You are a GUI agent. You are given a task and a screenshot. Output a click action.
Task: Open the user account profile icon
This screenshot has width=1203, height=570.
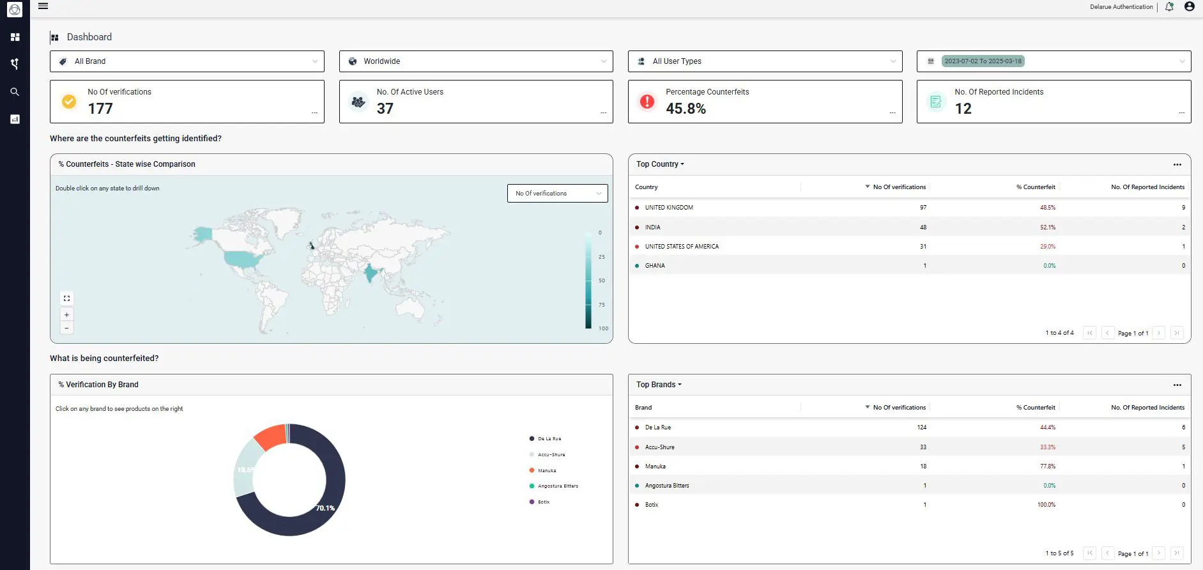[x=1189, y=6]
